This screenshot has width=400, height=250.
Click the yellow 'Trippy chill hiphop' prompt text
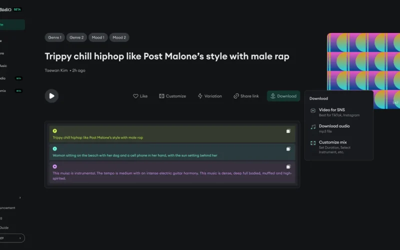[x=97, y=137]
